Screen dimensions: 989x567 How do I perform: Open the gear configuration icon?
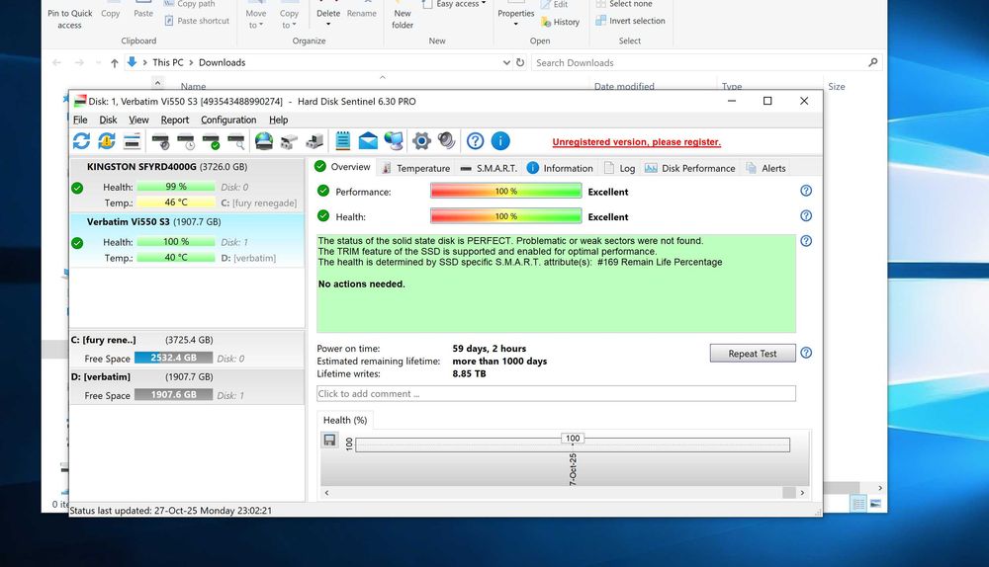coord(421,141)
